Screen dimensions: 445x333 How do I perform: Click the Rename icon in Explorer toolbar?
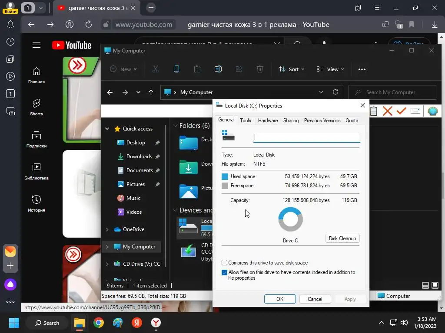click(x=218, y=69)
